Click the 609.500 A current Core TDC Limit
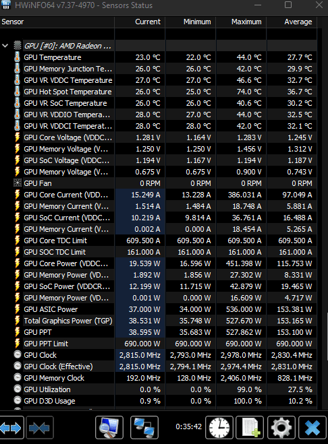Screen dimensions: 328x444 click(x=143, y=241)
